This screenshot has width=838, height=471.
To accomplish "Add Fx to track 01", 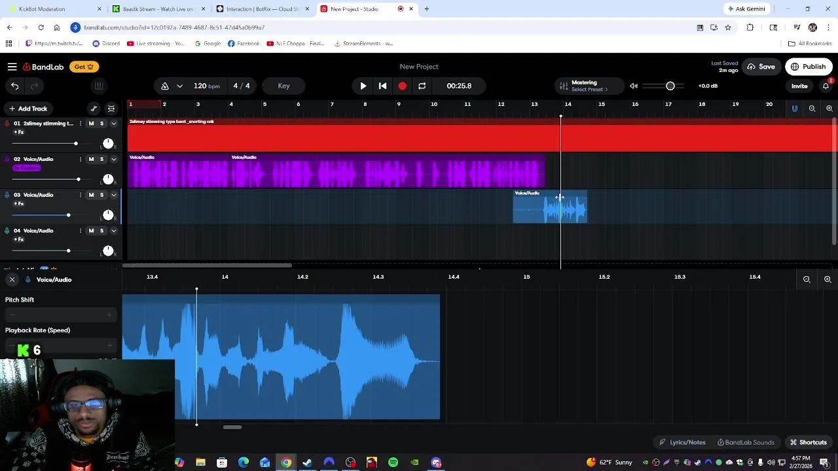I will 19,132.
